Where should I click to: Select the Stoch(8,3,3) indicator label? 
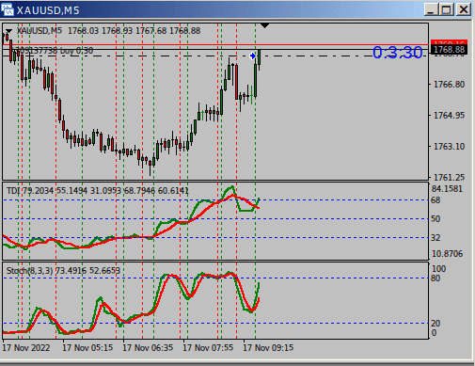click(63, 271)
